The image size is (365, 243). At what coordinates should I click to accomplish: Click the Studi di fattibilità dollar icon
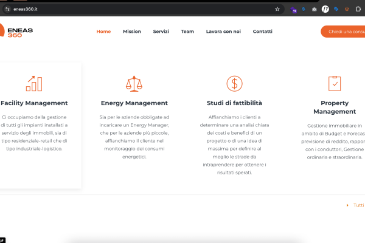coord(234,83)
